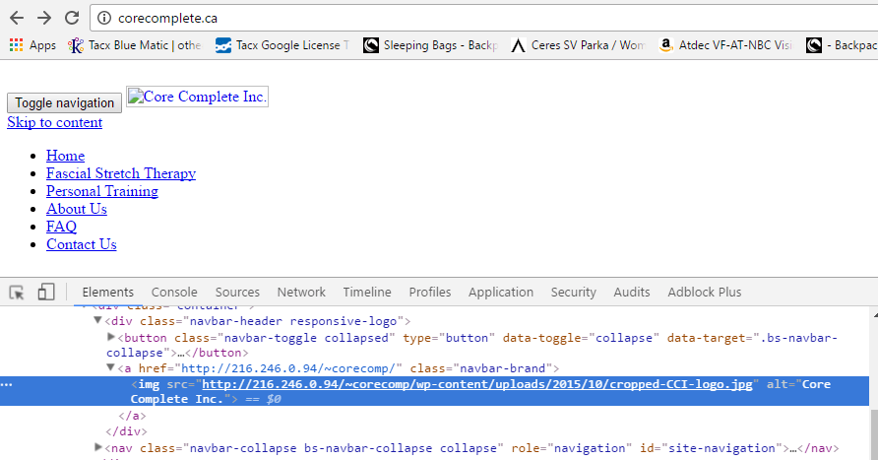
Task: Go back with the browser back arrow
Action: [17, 18]
